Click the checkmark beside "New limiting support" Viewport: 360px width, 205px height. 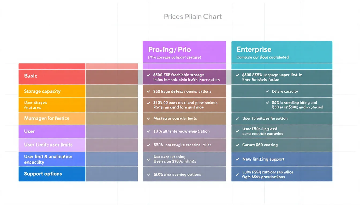237,159
